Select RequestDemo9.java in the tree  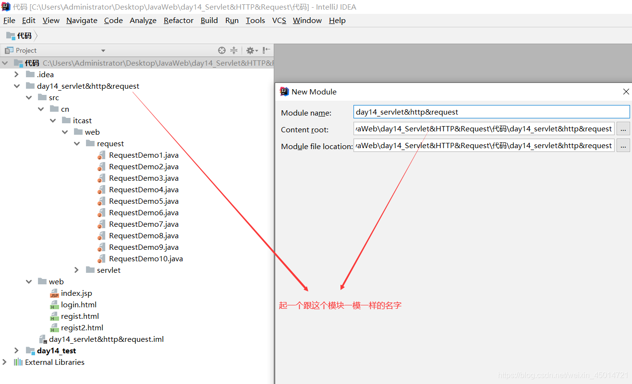[144, 247]
